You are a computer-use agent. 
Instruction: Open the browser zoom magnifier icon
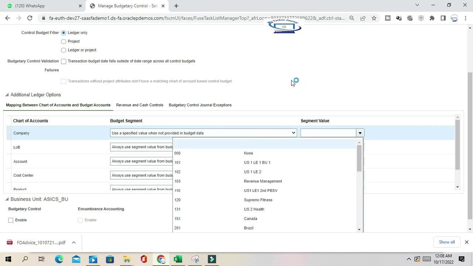click(x=352, y=18)
